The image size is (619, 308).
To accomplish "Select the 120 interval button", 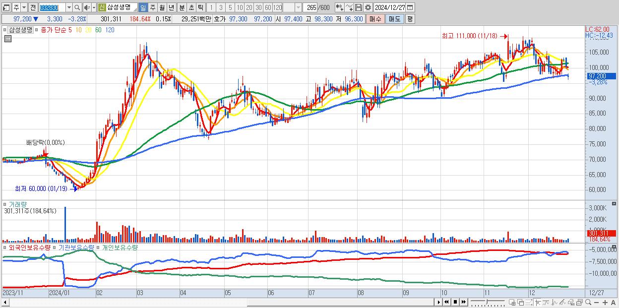I will click(x=278, y=7).
